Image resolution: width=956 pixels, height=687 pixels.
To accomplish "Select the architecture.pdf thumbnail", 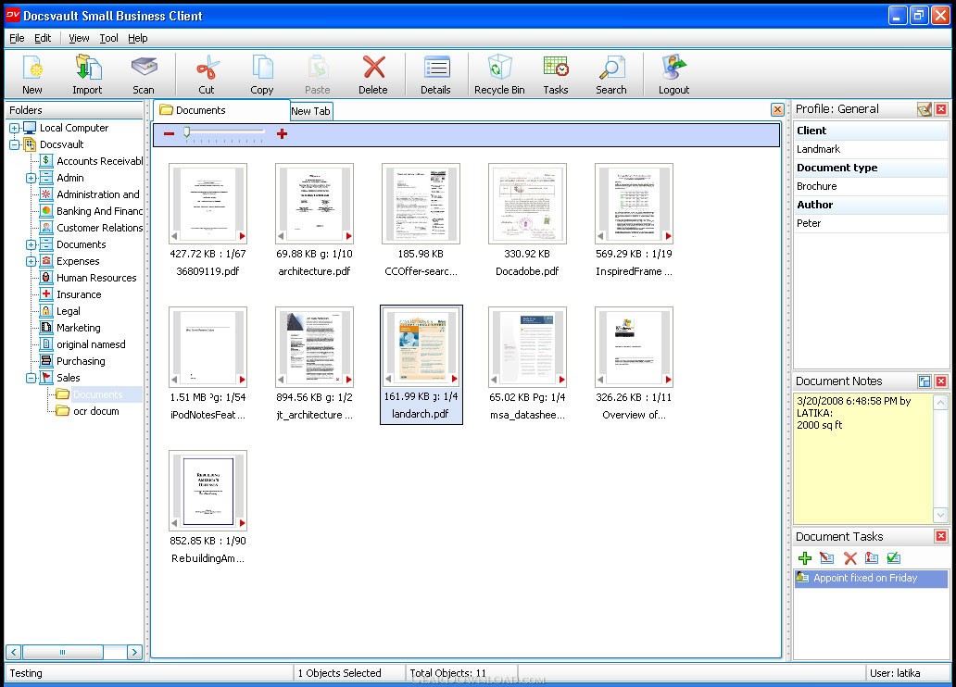I will (314, 204).
